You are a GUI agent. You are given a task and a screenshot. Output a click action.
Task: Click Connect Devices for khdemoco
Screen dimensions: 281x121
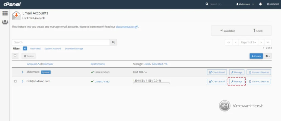click(x=259, y=72)
